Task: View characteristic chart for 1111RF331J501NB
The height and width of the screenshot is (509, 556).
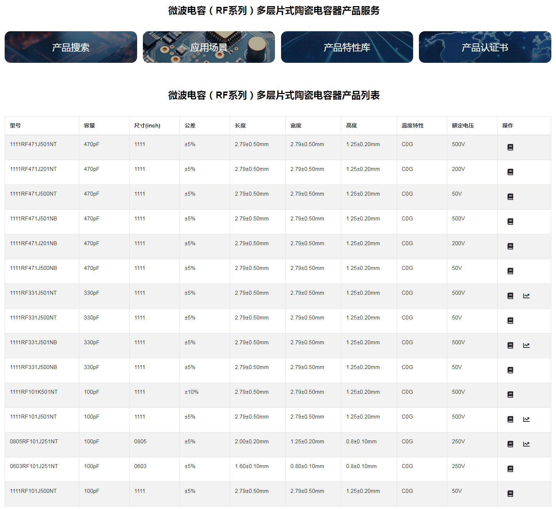Action: pyautogui.click(x=526, y=345)
